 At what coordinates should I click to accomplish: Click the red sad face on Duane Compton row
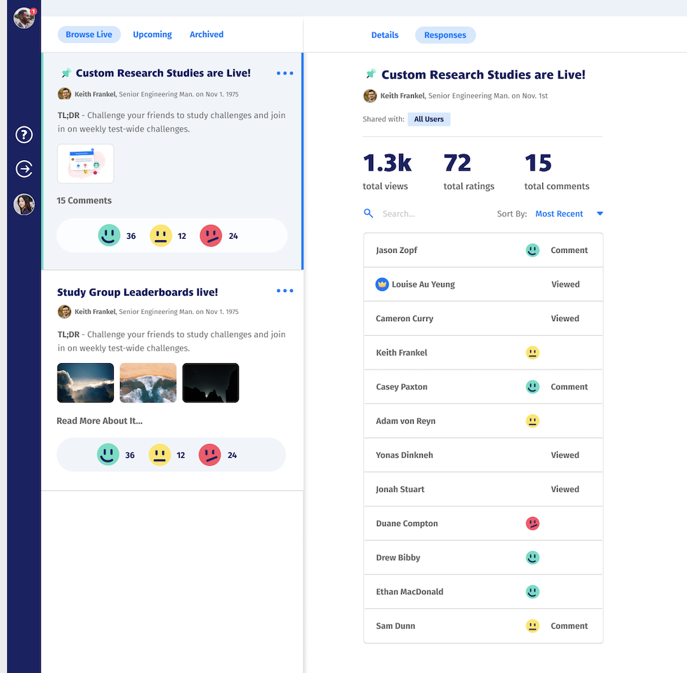(532, 523)
